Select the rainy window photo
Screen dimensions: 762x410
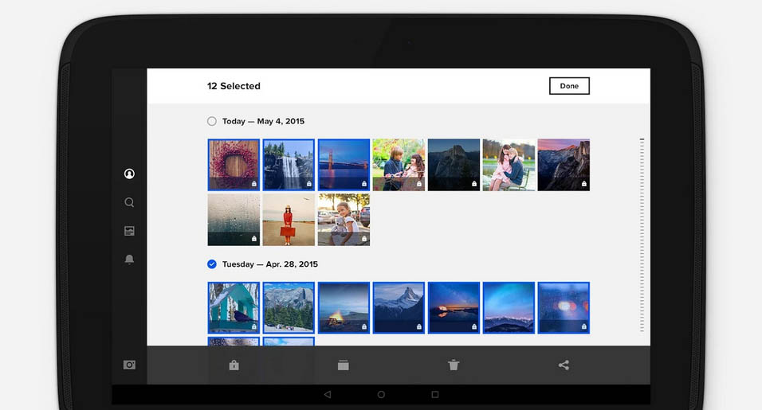(x=234, y=220)
